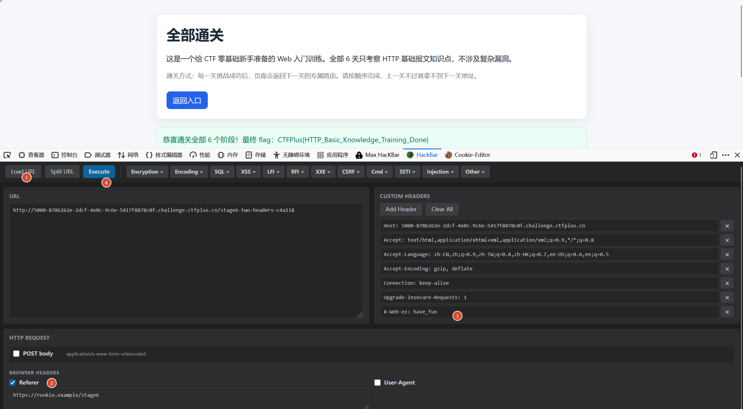The image size is (743, 409).
Task: Open the Accessibility (无障碍环境) tab
Action: click(292, 155)
